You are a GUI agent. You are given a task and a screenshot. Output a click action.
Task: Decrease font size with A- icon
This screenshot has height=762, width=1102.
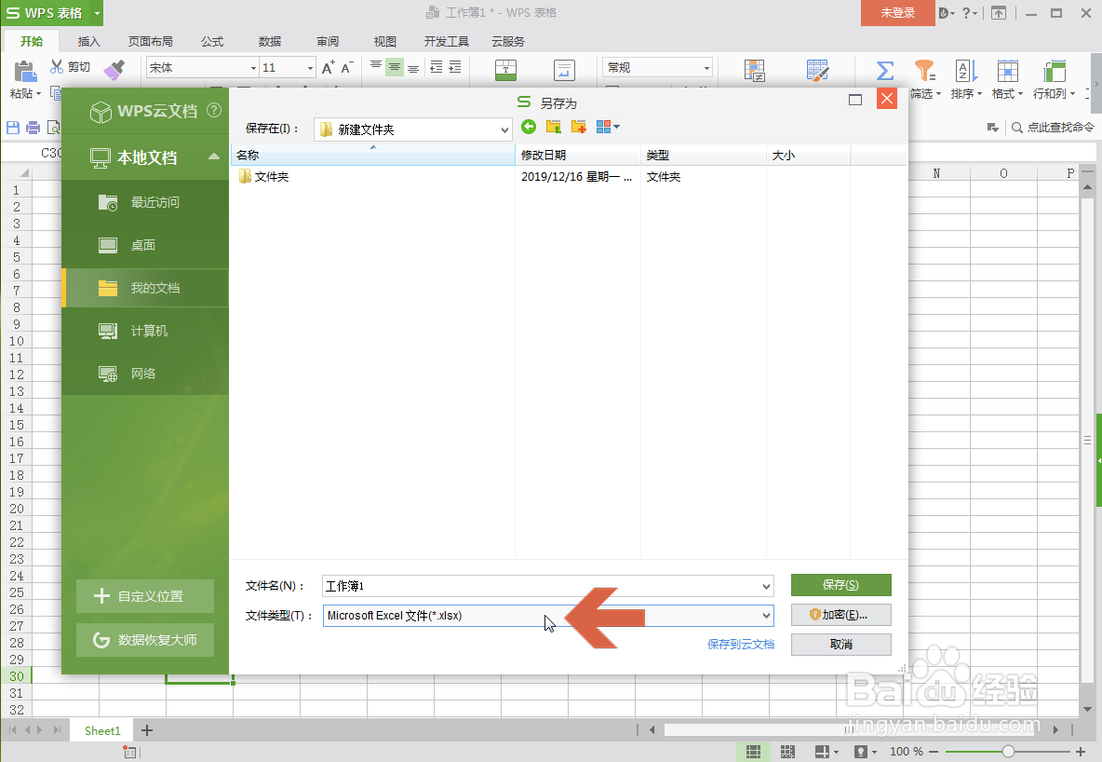click(346, 68)
